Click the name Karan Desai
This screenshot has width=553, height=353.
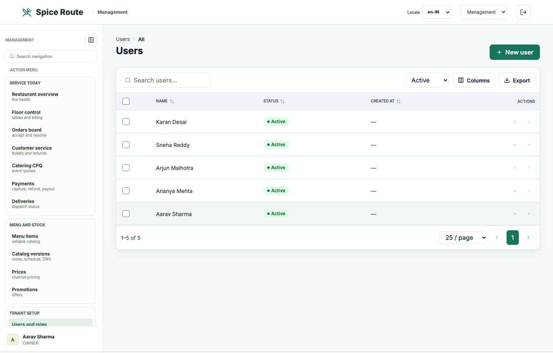(x=171, y=122)
